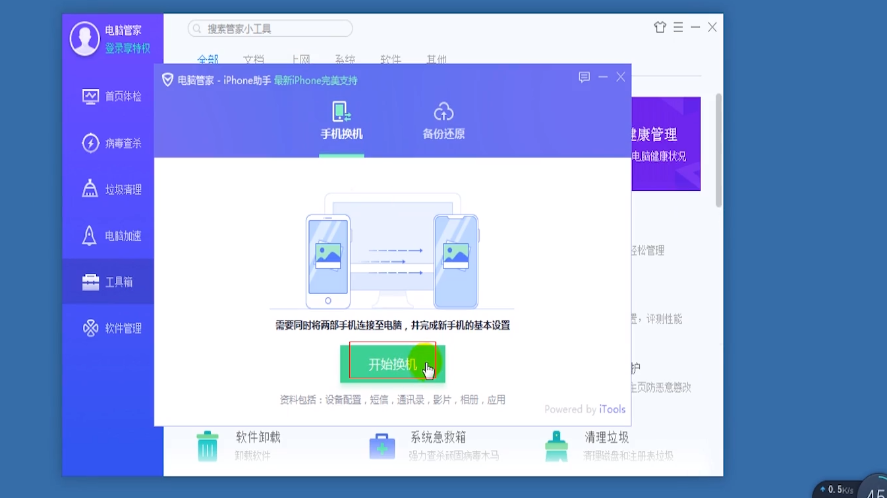Switch to the 全部 category tab
Image resolution: width=887 pixels, height=498 pixels.
click(208, 59)
